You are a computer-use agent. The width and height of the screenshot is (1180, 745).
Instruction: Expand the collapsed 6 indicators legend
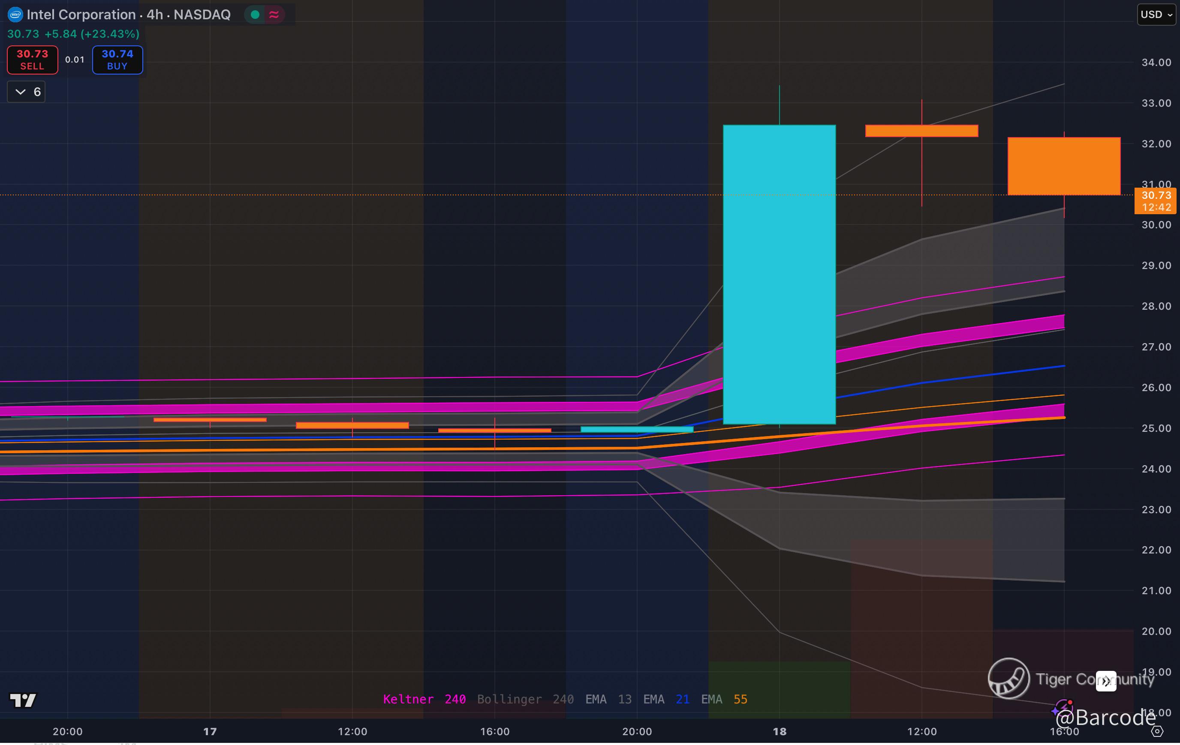(27, 92)
